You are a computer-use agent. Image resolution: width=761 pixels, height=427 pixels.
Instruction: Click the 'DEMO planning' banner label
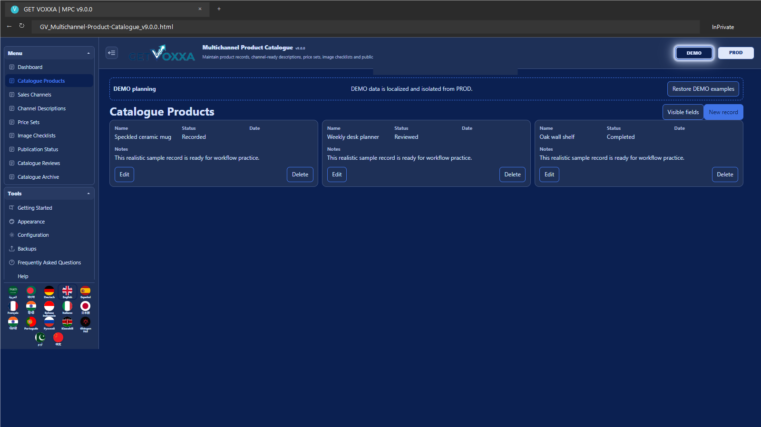tap(135, 89)
